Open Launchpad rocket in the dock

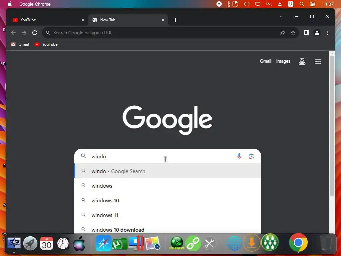[x=30, y=243]
